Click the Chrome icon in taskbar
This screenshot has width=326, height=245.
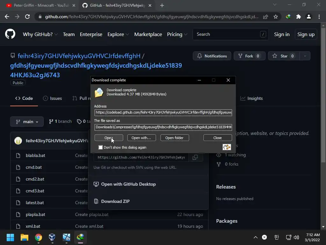point(38,237)
